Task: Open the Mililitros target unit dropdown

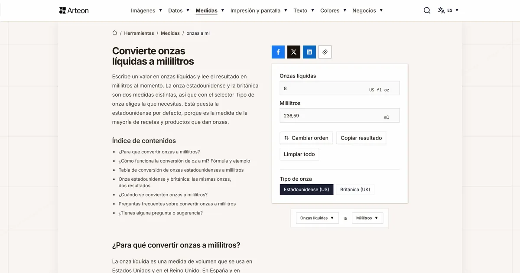Action: point(367,218)
